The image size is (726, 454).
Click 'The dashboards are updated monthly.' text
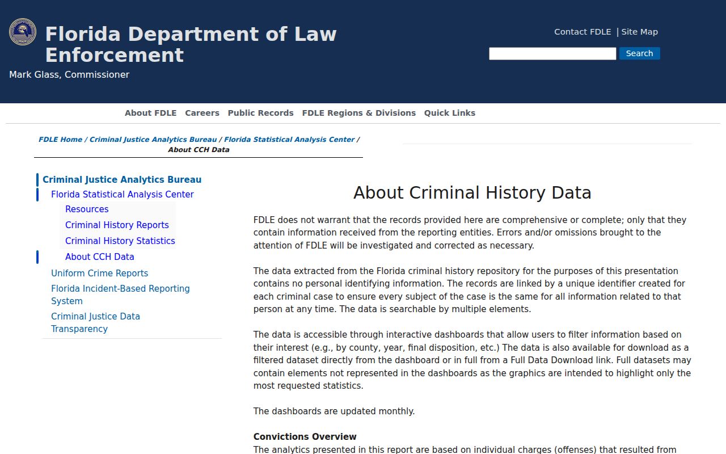coord(334,411)
